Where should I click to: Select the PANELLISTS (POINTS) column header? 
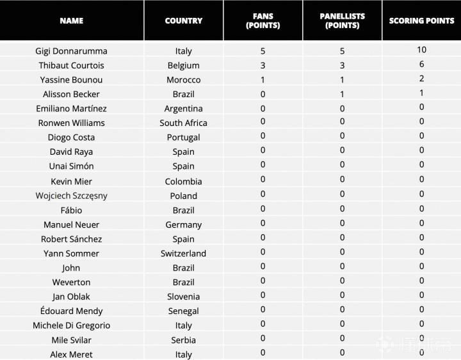pyautogui.click(x=342, y=20)
